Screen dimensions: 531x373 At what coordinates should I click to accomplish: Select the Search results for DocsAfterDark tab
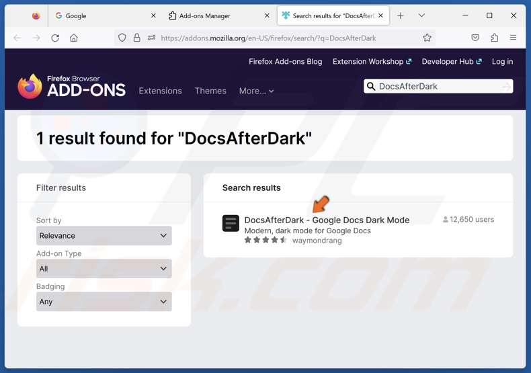tap(333, 15)
